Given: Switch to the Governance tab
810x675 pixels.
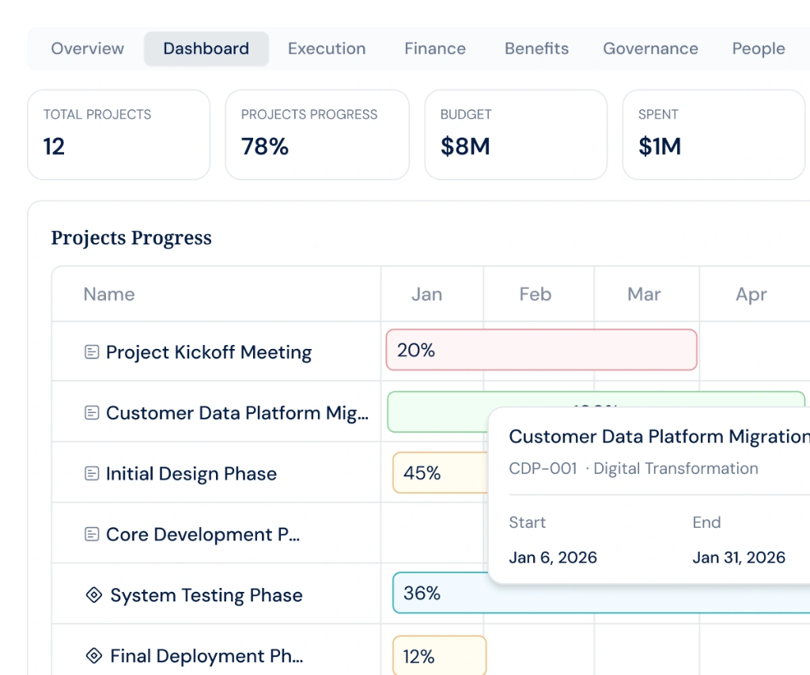Looking at the screenshot, I should click(650, 48).
